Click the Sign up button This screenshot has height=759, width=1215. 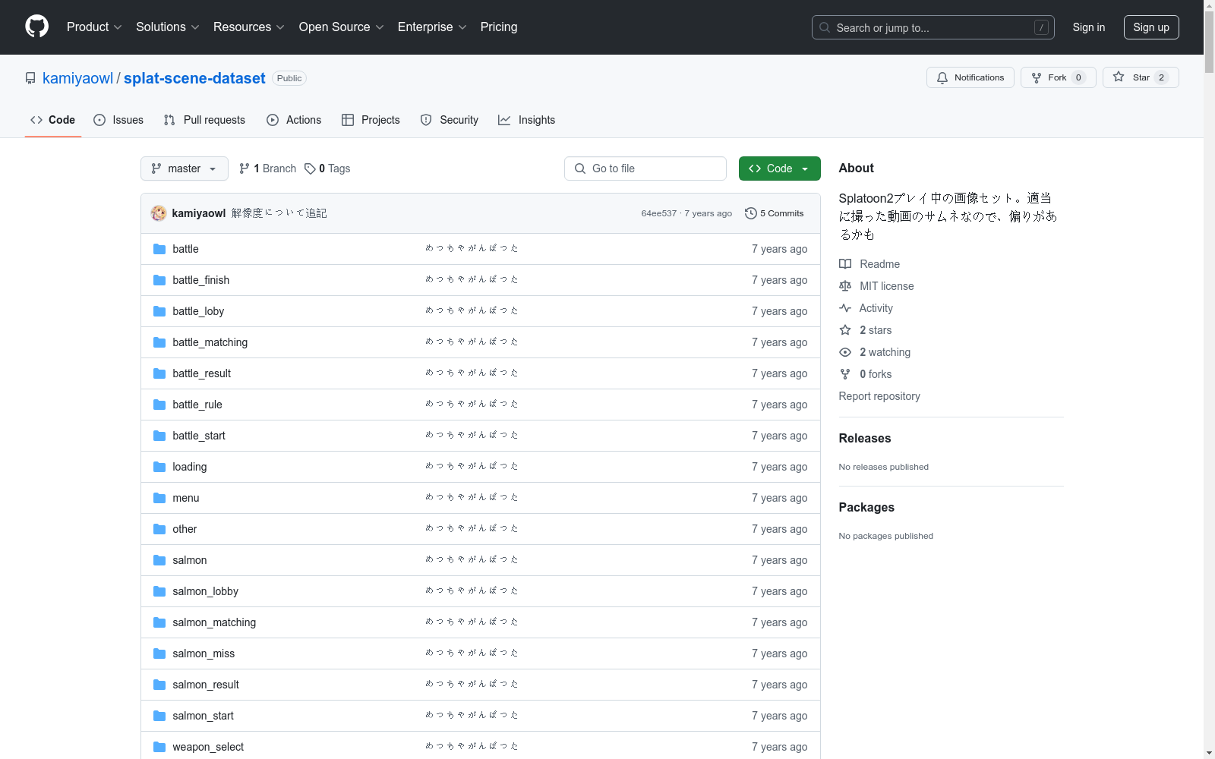pyautogui.click(x=1151, y=27)
